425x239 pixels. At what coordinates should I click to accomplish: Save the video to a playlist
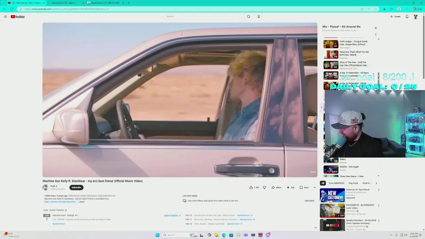click(x=304, y=188)
